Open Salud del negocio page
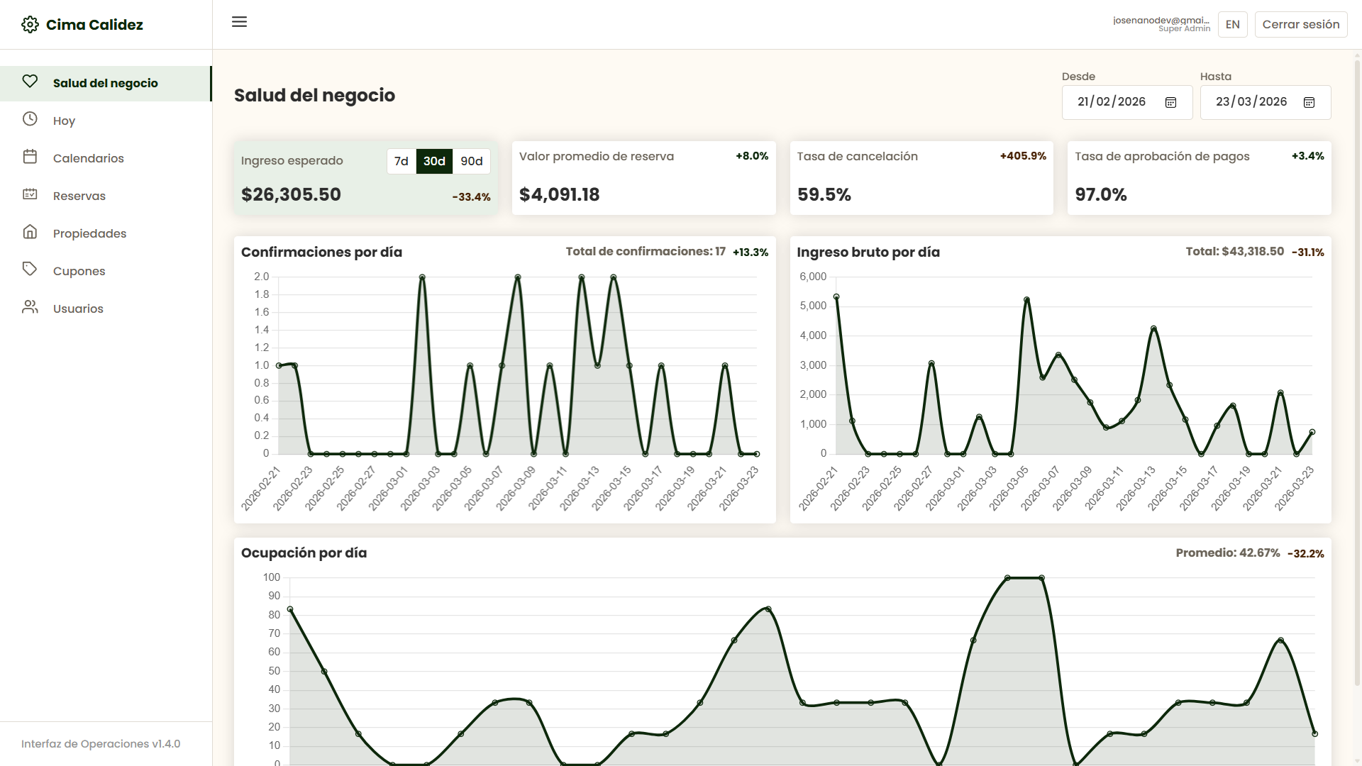Viewport: 1362px width, 766px height. (x=105, y=84)
